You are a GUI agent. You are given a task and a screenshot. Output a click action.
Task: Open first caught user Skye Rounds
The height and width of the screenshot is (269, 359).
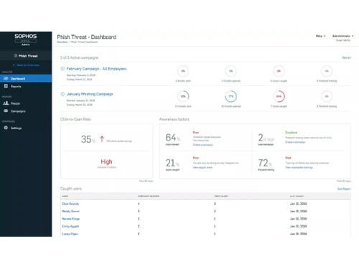pos(70,204)
